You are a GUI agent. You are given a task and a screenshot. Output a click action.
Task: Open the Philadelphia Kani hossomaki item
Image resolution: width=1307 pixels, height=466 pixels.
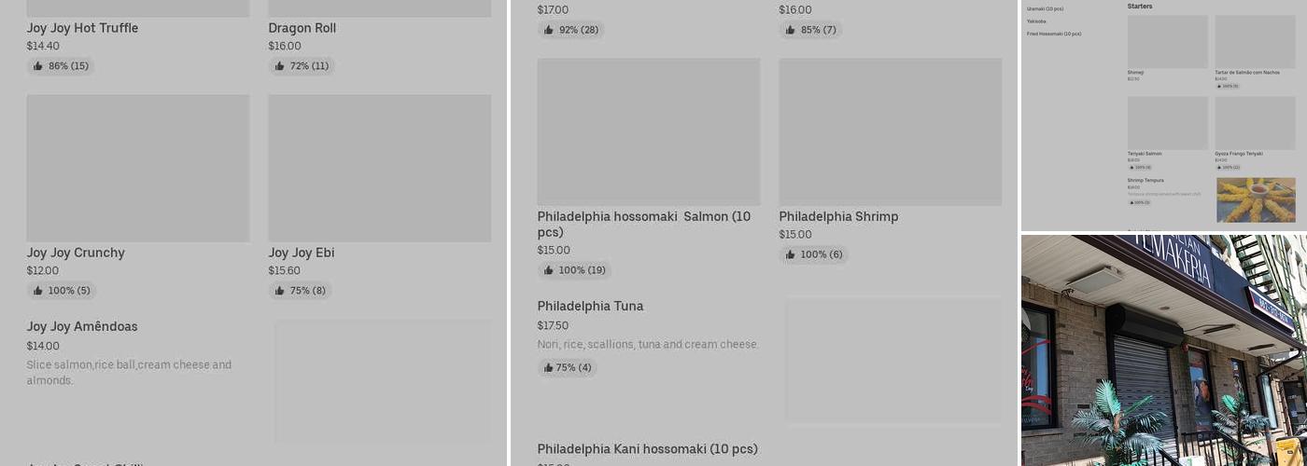[x=647, y=449]
